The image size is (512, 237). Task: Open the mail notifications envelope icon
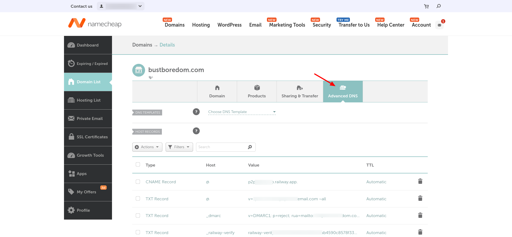[439, 25]
